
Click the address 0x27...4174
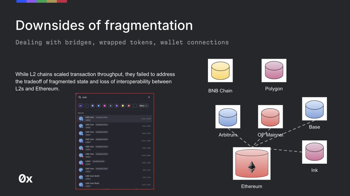(x=146, y=185)
